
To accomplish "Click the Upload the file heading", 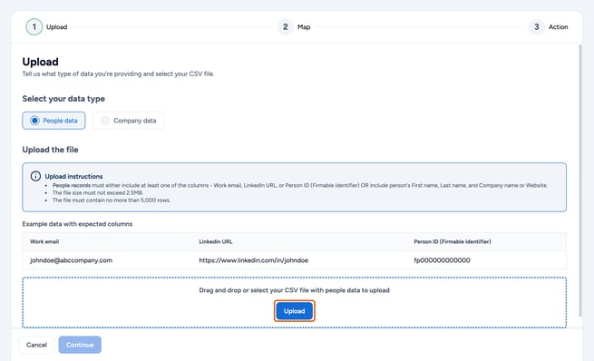I will (51, 150).
